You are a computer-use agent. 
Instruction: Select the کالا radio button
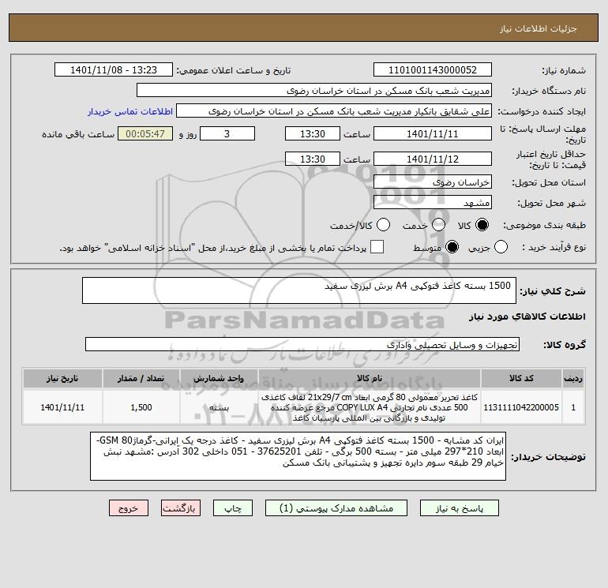pyautogui.click(x=482, y=225)
